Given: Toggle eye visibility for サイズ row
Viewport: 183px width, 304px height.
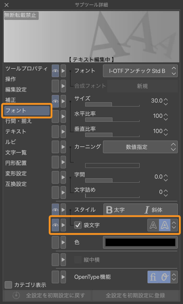Looking at the screenshot, I should [x=55, y=101].
